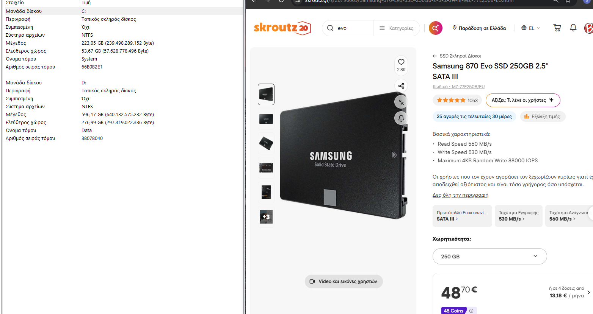The height and width of the screenshot is (314, 593).
Task: Open 'Δες όλη την περιγραφή' link
Action: pyautogui.click(x=460, y=195)
